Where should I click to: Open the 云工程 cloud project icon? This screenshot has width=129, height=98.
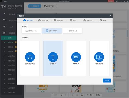4,27
